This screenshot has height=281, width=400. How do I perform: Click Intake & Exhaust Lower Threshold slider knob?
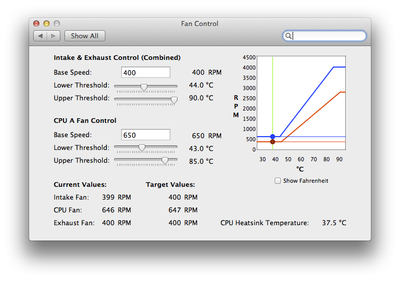point(144,88)
